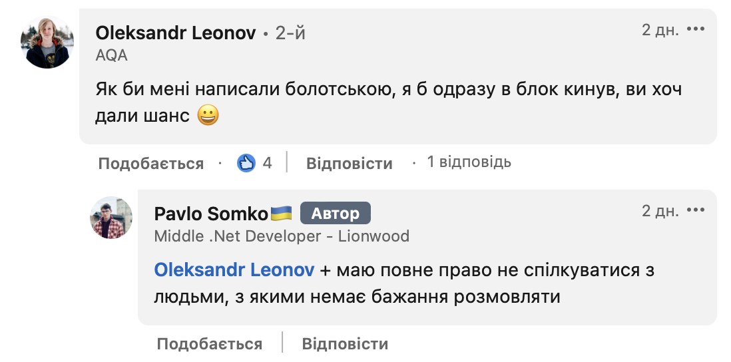The height and width of the screenshot is (362, 731).
Task: Open the three-dot menu on Pavlo Somko's reply
Action: (x=695, y=211)
